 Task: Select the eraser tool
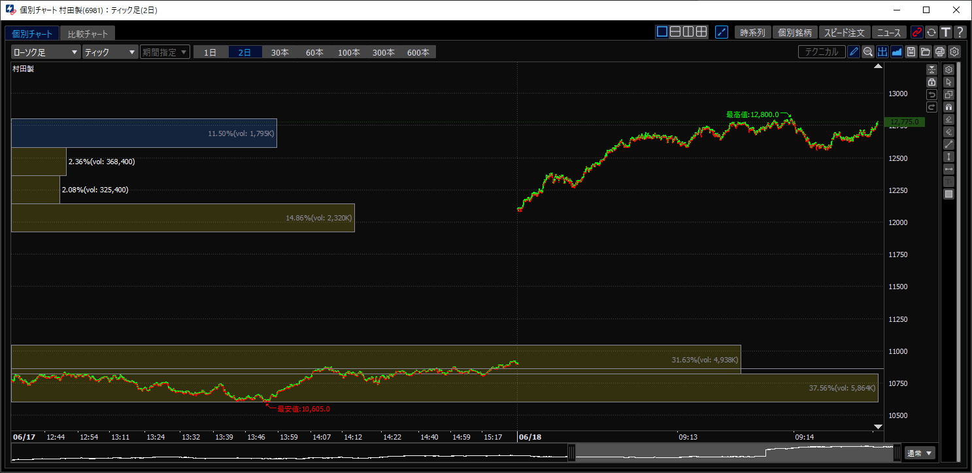pos(949,119)
